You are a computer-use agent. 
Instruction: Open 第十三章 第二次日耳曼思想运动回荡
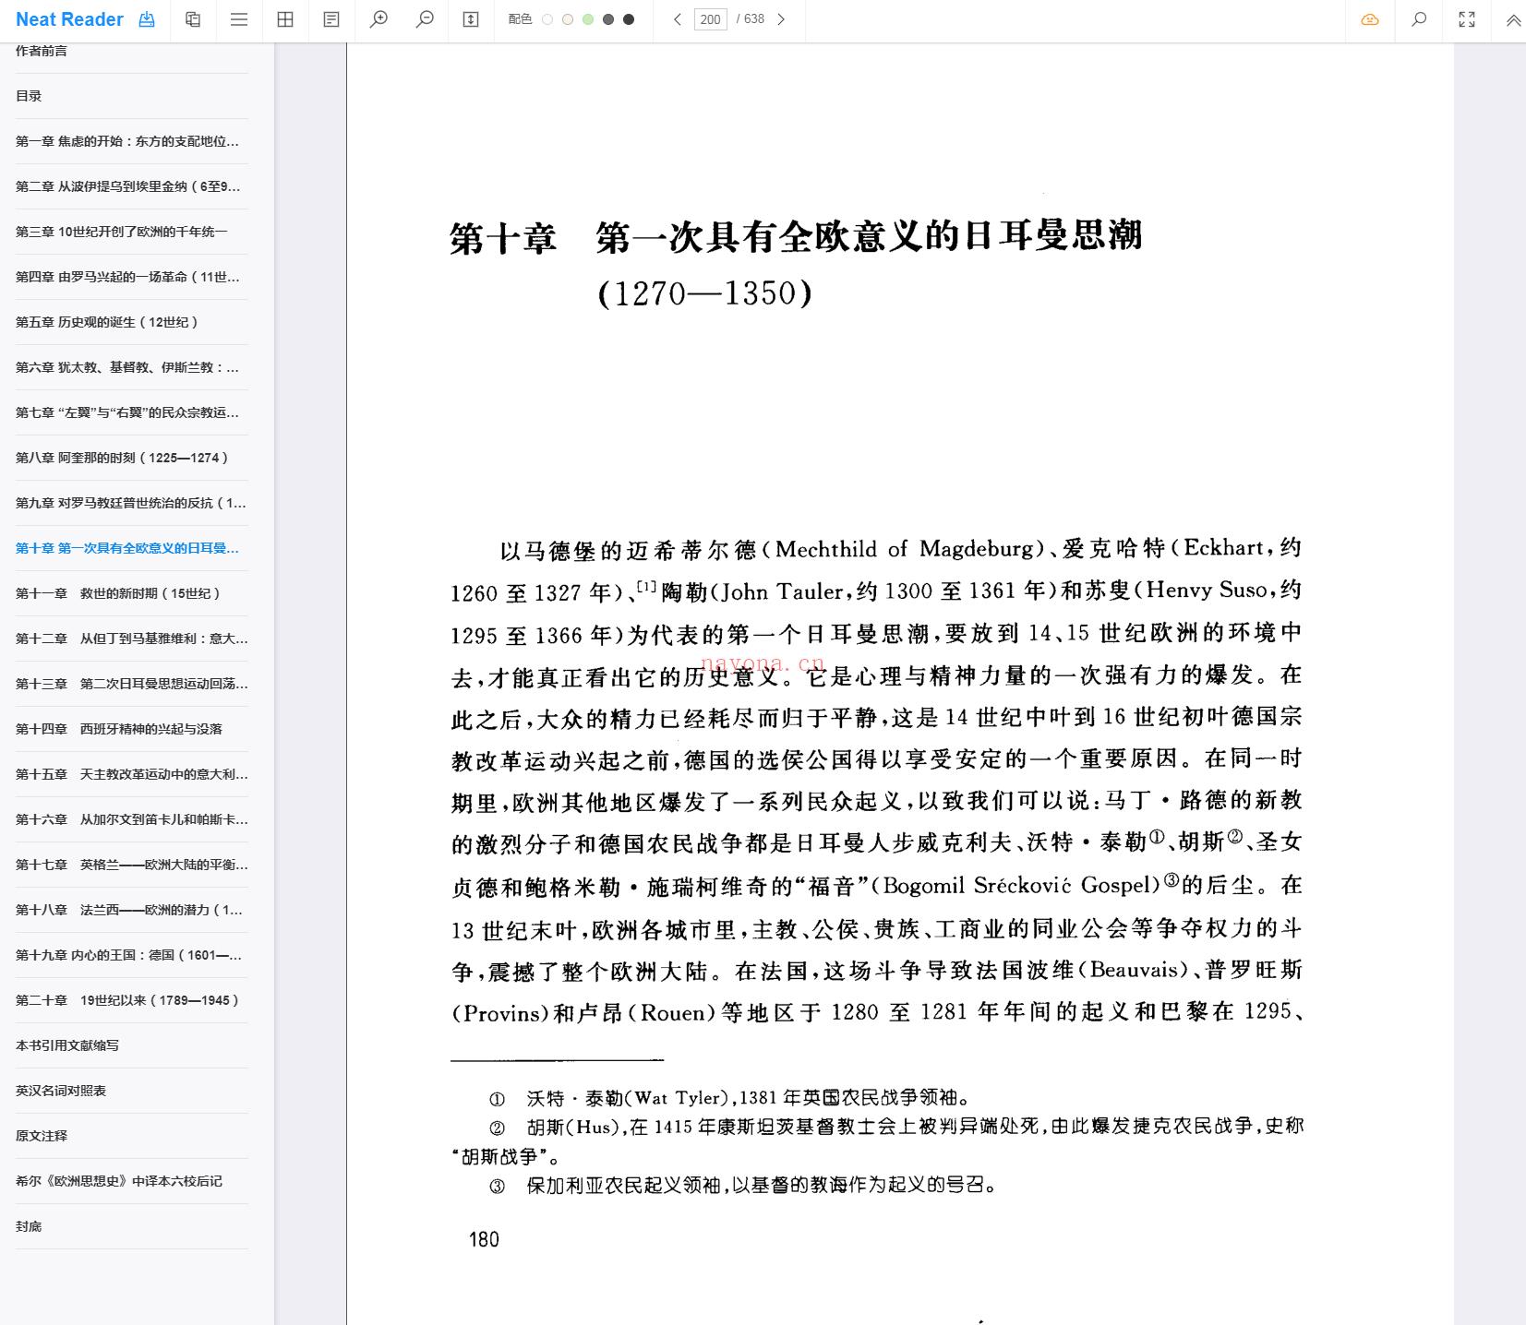131,684
